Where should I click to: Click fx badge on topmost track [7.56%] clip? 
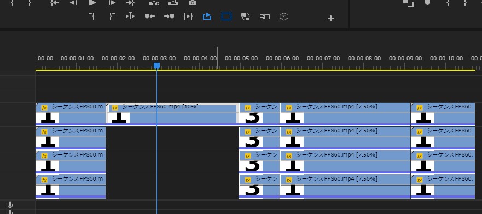point(288,108)
